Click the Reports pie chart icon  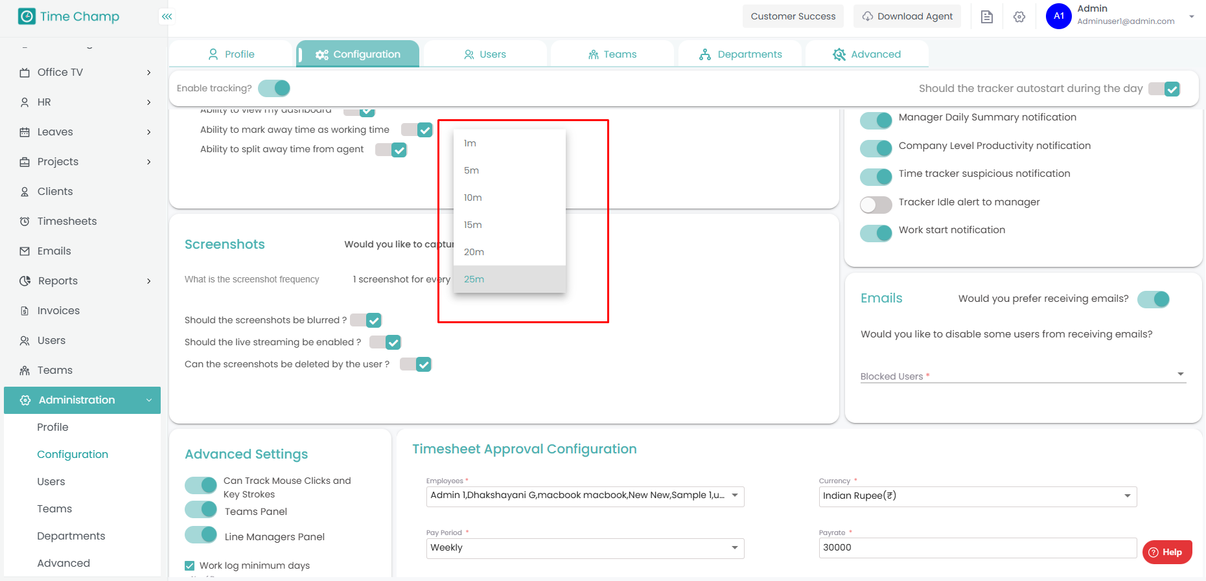pos(25,281)
